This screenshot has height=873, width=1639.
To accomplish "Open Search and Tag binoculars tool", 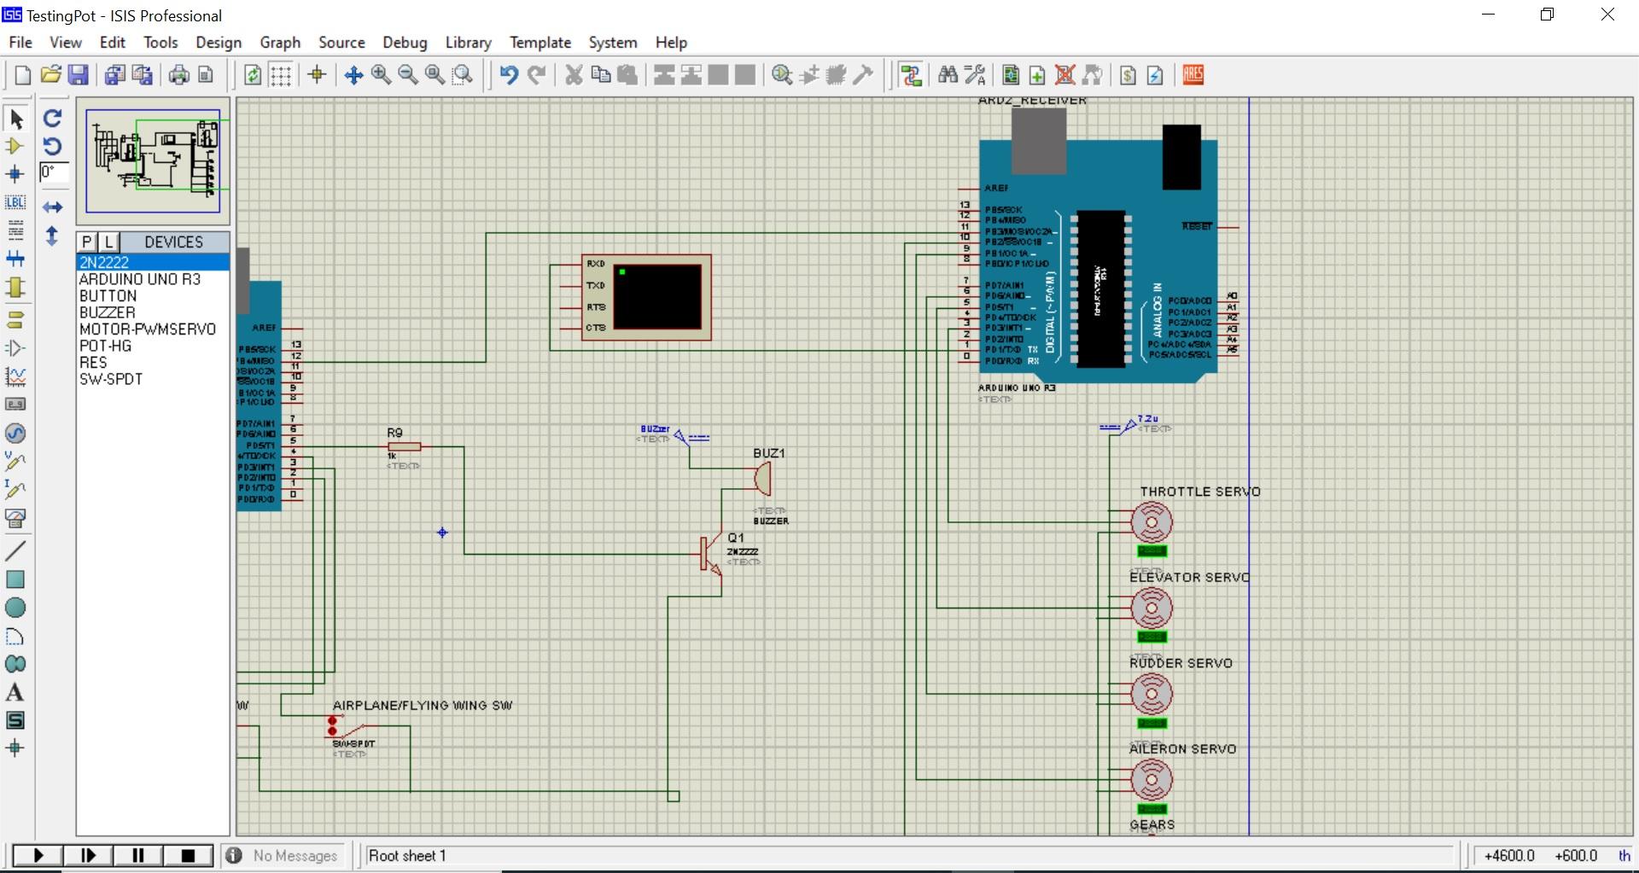I will (948, 75).
